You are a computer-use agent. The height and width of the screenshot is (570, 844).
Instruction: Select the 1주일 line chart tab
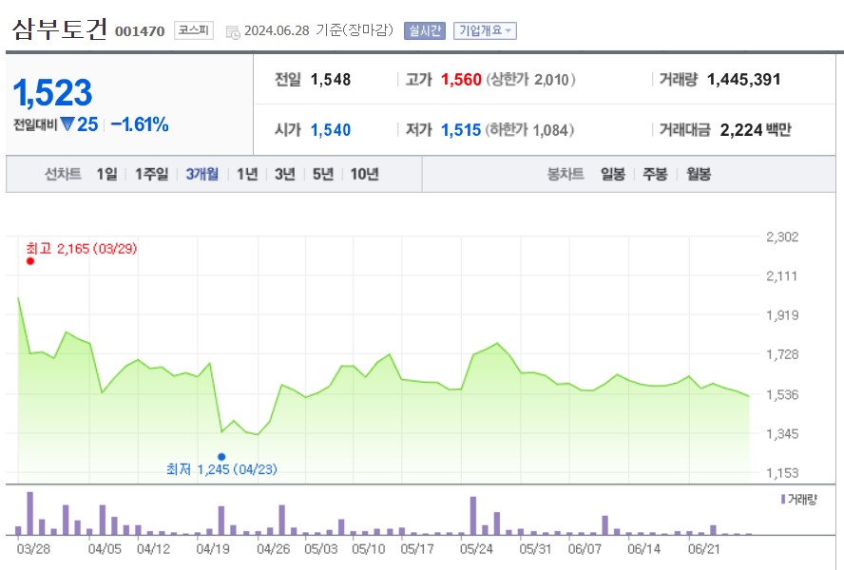point(151,174)
